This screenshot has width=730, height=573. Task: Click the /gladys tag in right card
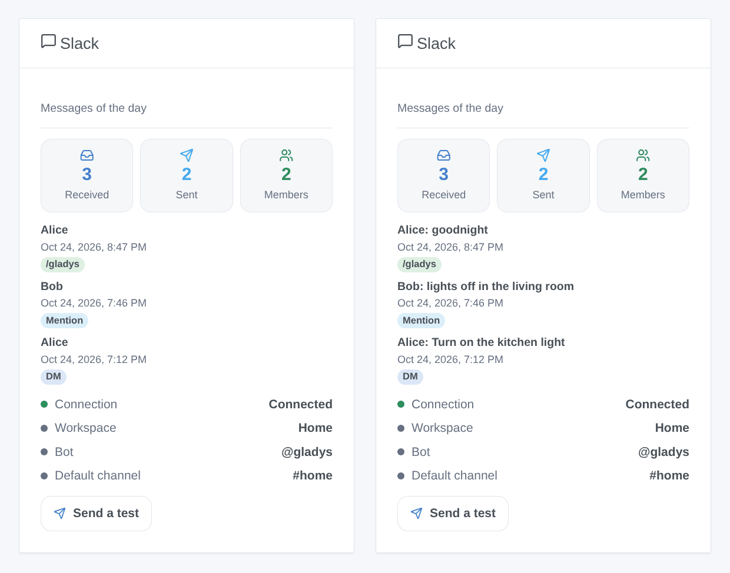[419, 264]
